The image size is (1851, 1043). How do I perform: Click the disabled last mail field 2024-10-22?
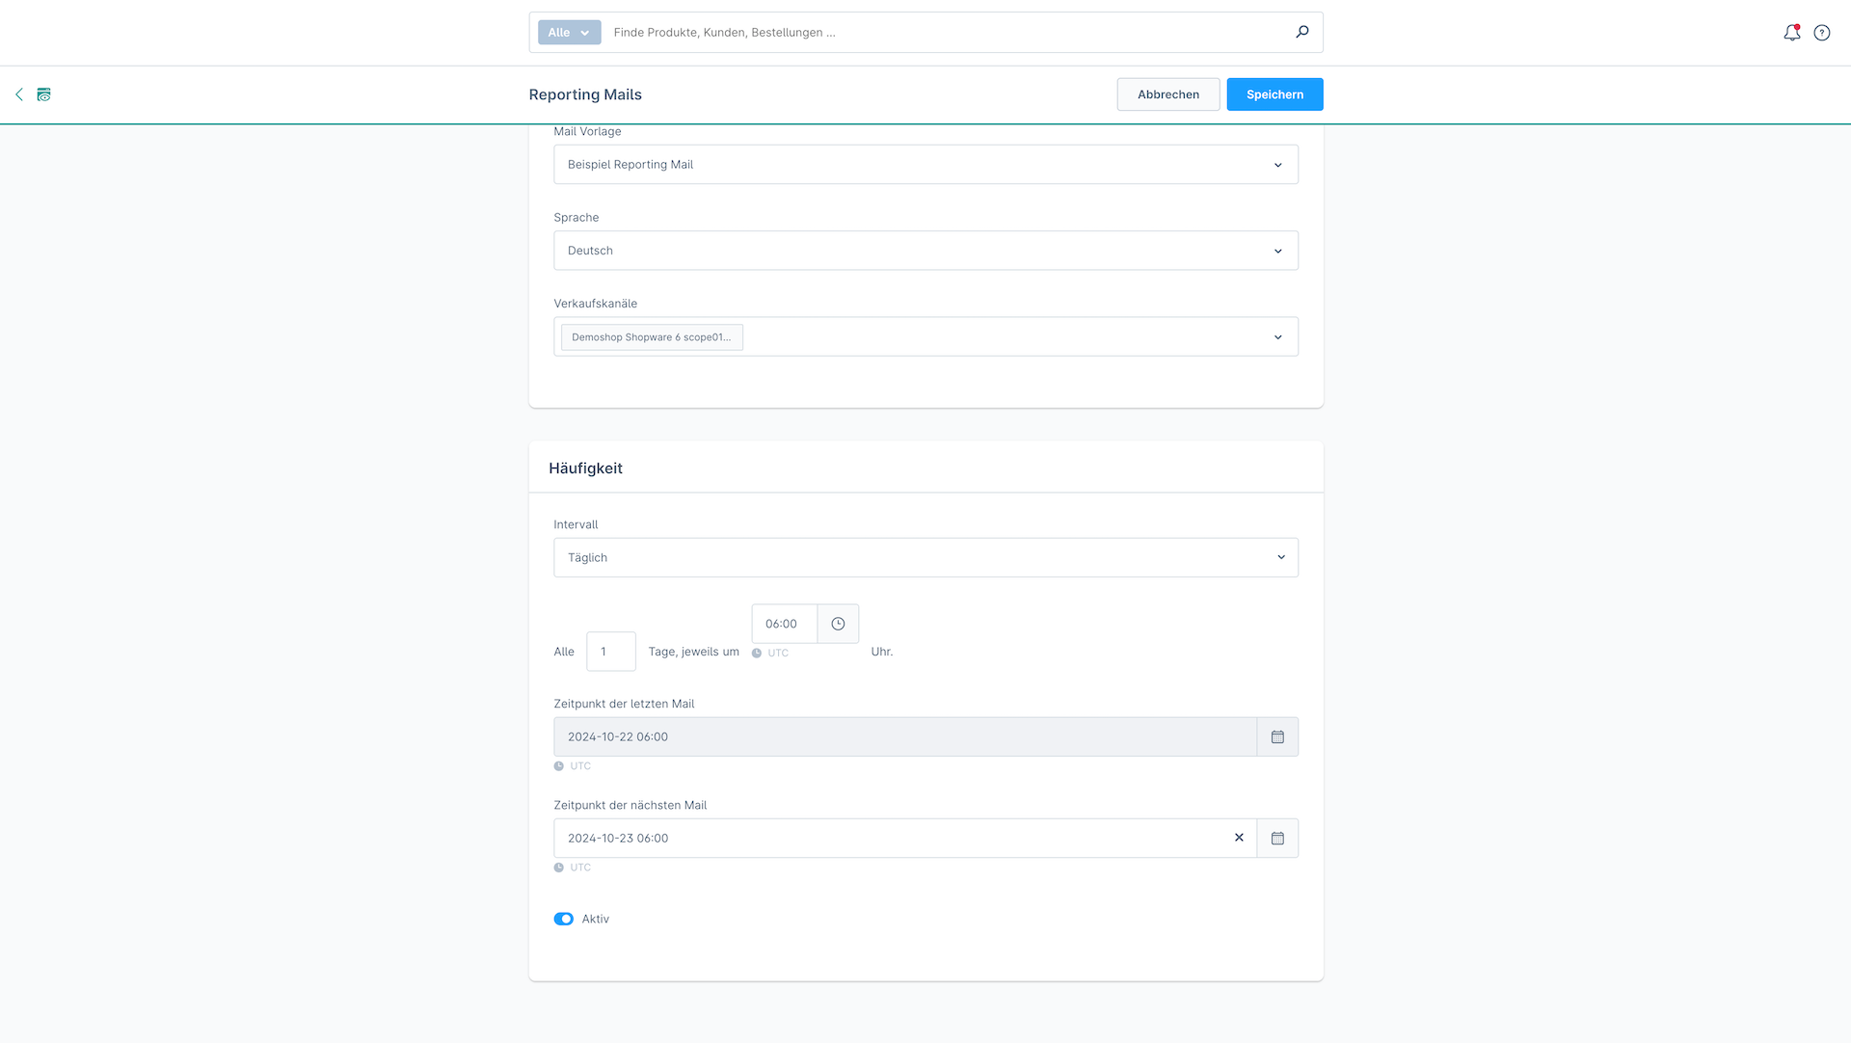click(905, 736)
